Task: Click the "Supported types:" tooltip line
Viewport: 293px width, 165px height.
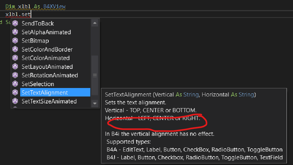Action: [x=129, y=142]
